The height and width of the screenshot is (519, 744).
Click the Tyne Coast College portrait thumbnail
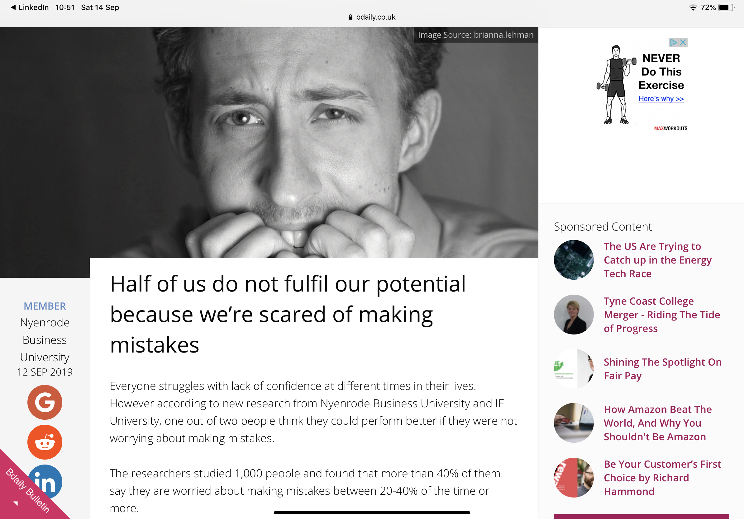[574, 315]
